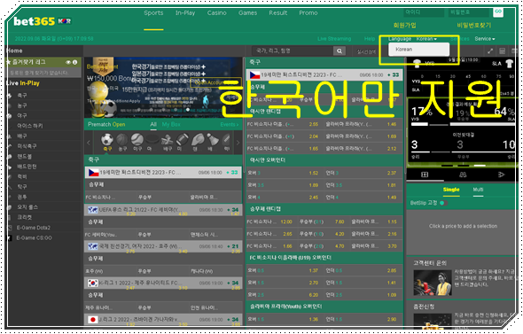Select E-Game CS:GO in sidebar
523x334 pixels.
click(34, 238)
